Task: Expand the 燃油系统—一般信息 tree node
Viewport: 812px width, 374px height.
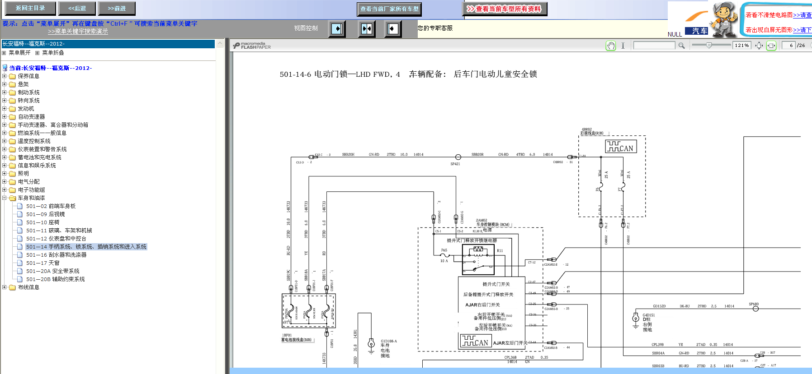Action: tap(5, 133)
